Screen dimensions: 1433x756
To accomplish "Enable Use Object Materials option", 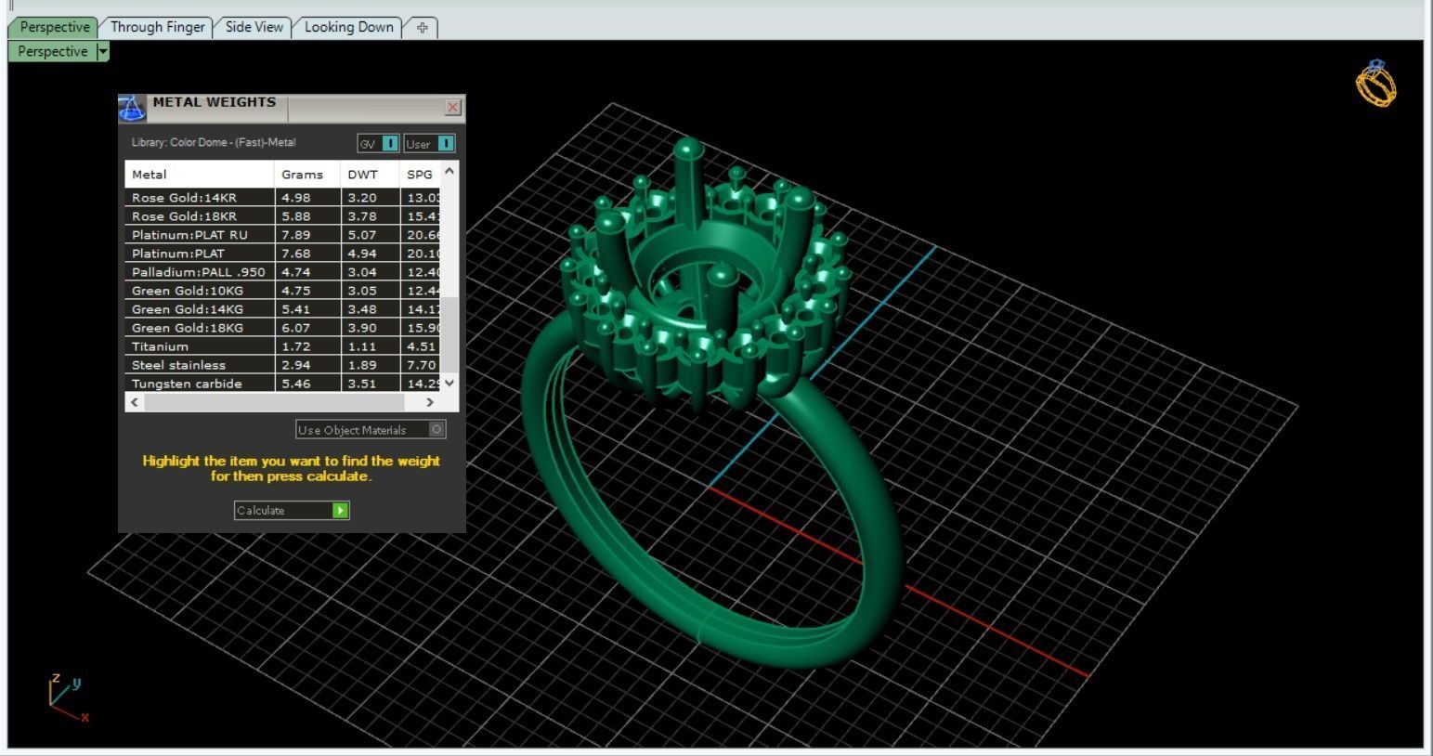I will [437, 430].
